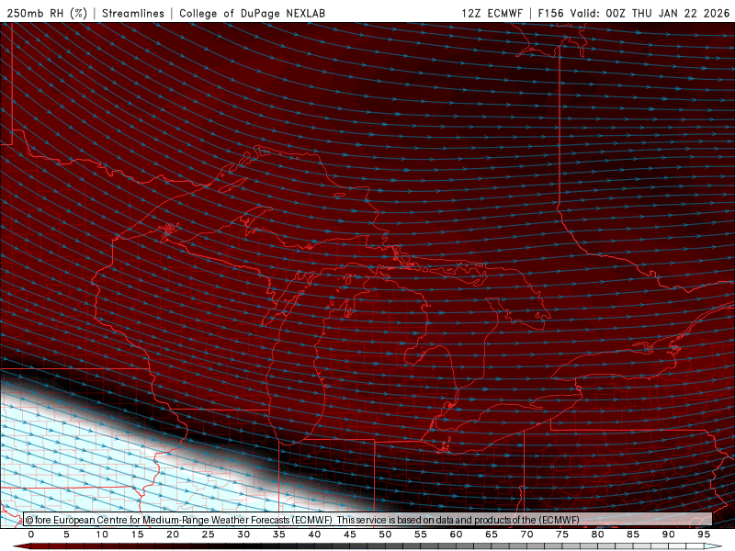Select the "Streamlines" header text
Screen dimensions: 735x551
click(x=133, y=13)
